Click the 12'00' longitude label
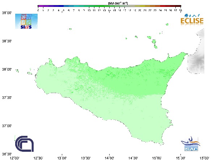 pos(15,158)
